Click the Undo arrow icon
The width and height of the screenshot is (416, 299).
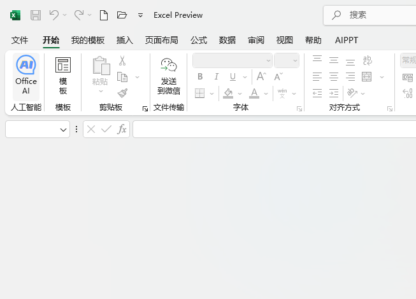54,15
